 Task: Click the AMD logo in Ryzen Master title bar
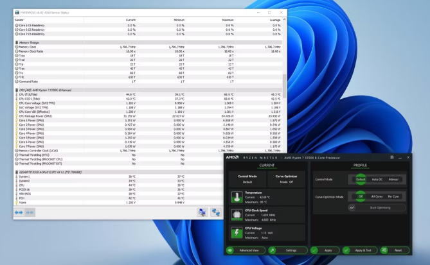232,157
